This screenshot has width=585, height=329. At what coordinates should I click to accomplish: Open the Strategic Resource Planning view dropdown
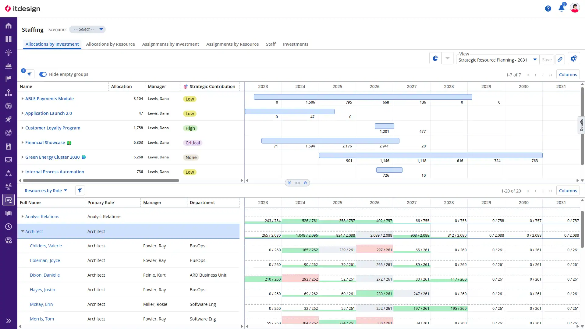[498, 60]
